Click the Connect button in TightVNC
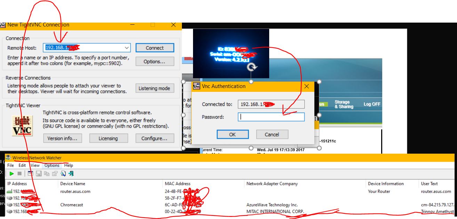Viewport: 457px width, 219px height. [x=155, y=48]
